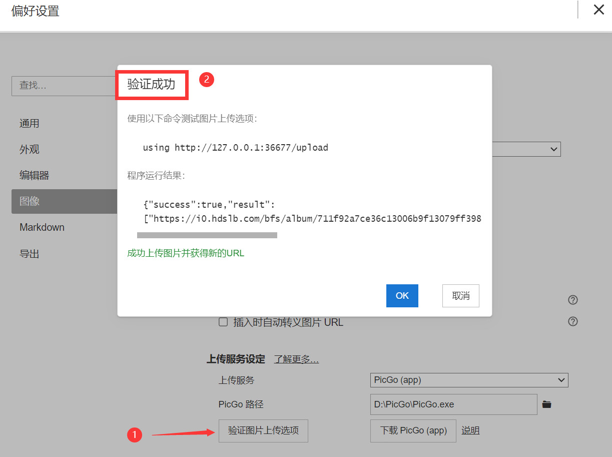Click help icon beside the auto-escape URL option

tap(573, 321)
